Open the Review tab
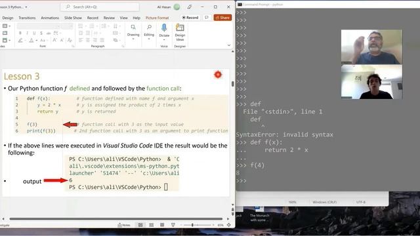Image resolution: width=420 pixels, height=236 pixels. pyautogui.click(x=109, y=18)
